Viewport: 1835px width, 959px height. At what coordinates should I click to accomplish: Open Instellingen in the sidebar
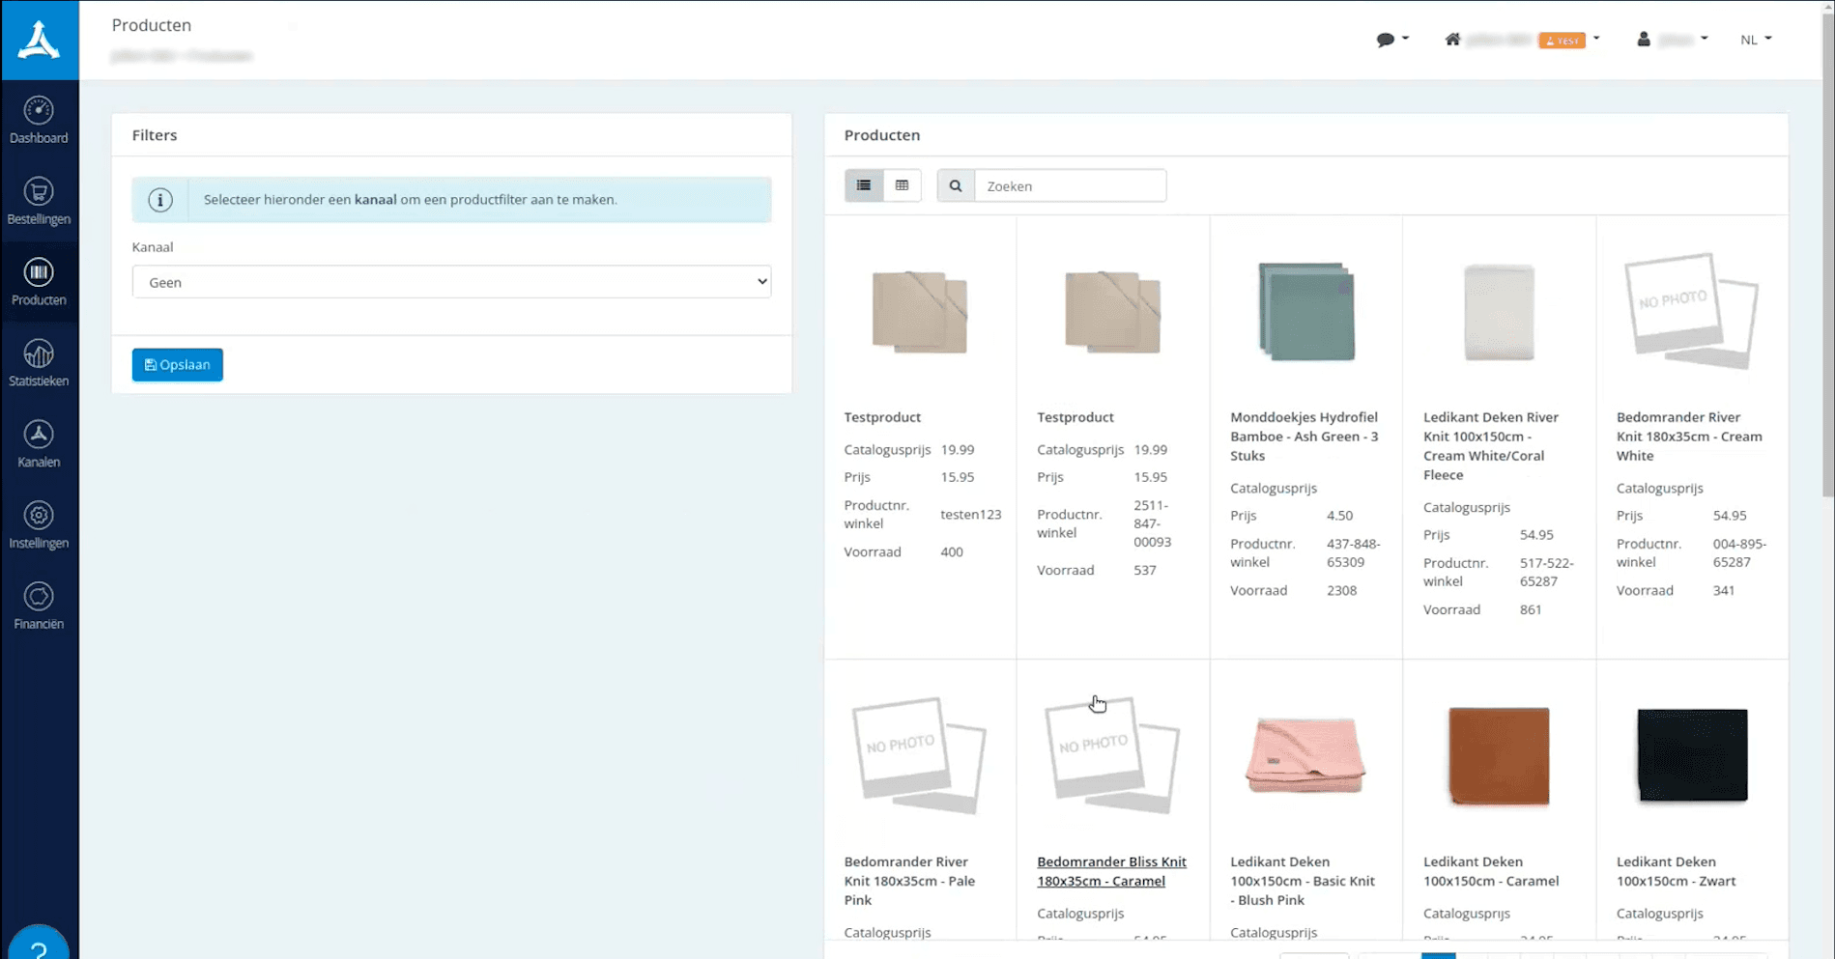[x=39, y=526]
